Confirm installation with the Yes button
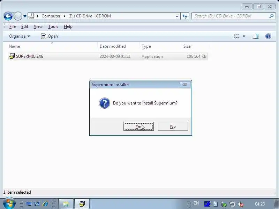Image resolution: width=279 pixels, height=209 pixels. click(x=138, y=126)
